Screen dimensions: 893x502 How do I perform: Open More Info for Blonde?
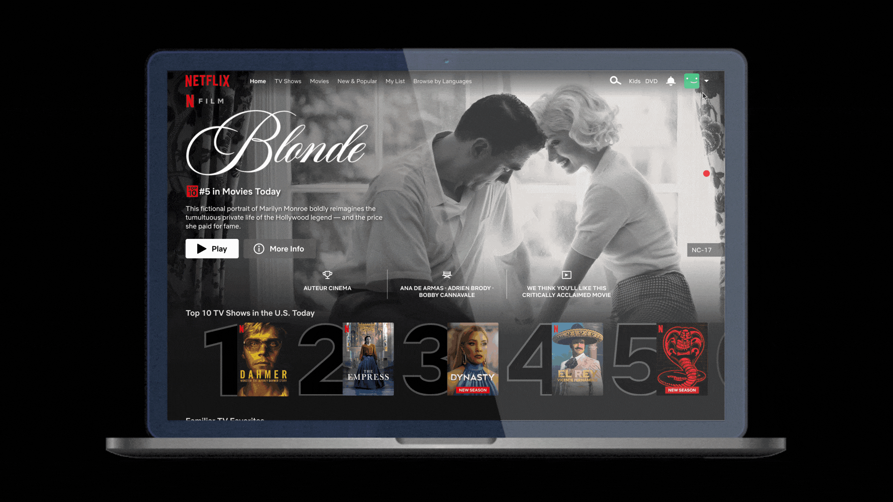click(278, 248)
